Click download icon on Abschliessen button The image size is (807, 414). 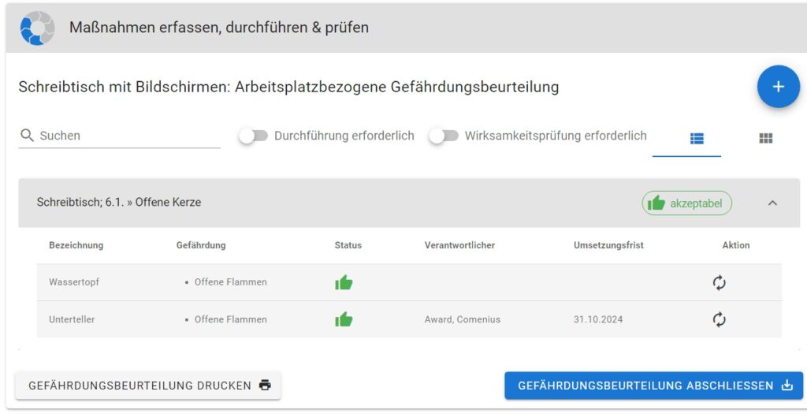(787, 386)
